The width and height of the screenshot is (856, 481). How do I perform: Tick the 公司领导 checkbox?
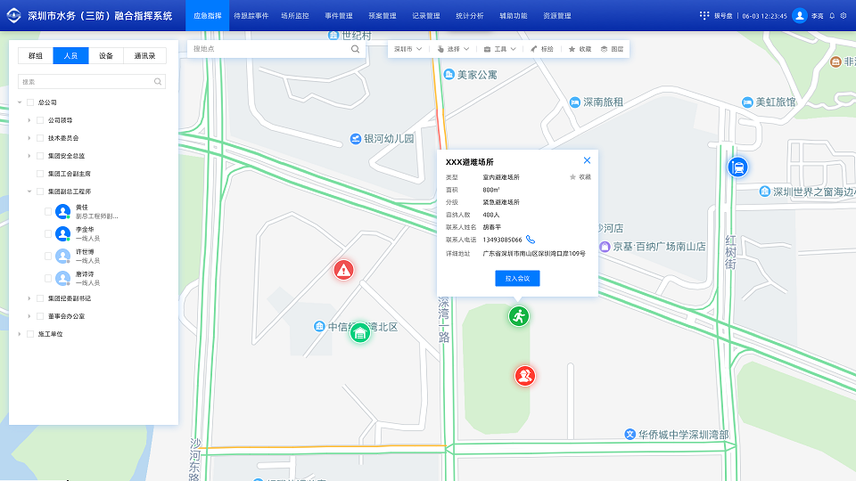tap(40, 120)
